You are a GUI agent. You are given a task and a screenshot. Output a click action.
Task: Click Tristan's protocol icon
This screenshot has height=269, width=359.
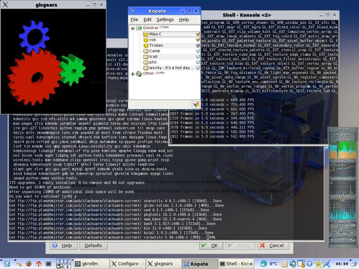pos(198,45)
